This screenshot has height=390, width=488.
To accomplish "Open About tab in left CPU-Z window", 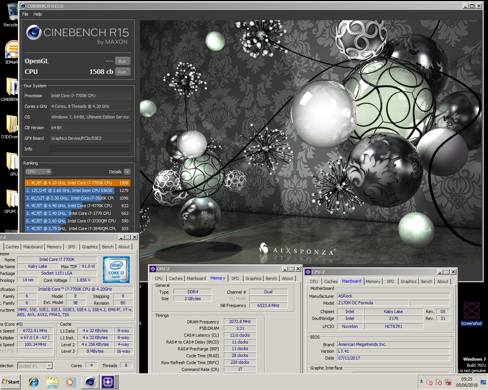I will pyautogui.click(x=124, y=247).
